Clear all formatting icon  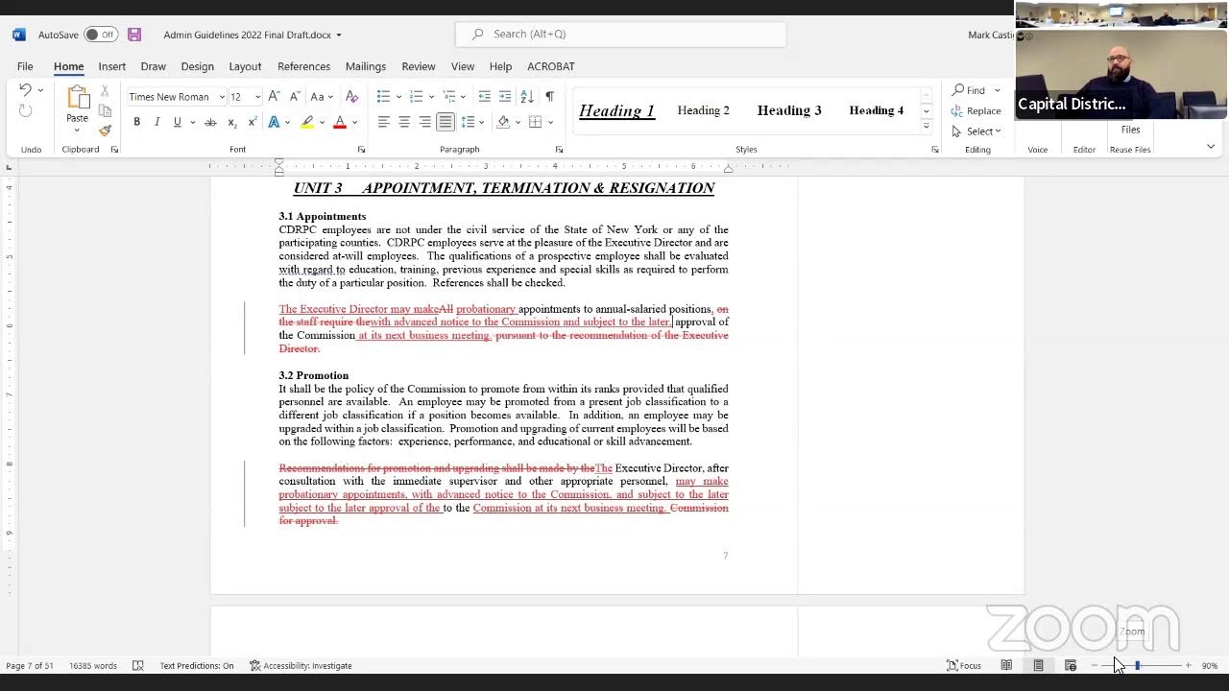pos(351,96)
